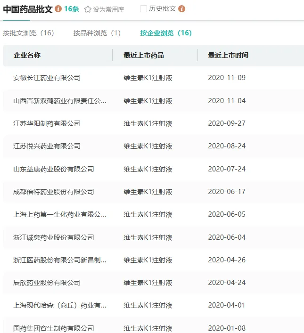
Task: Select the 按企业浏览 (16) tab
Action: coord(166,33)
